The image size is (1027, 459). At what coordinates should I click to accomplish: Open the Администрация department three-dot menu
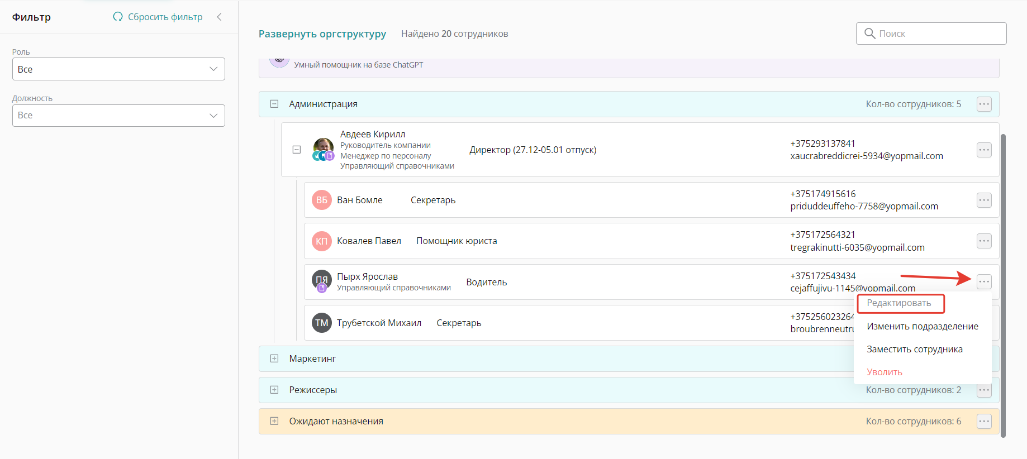point(984,104)
